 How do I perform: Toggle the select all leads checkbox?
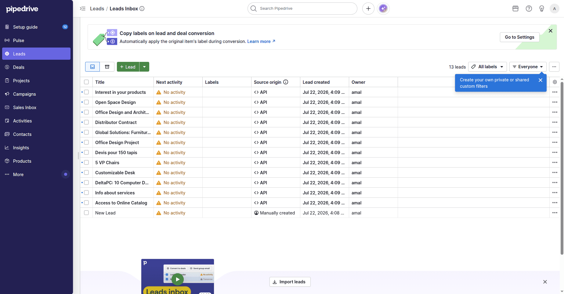86,82
